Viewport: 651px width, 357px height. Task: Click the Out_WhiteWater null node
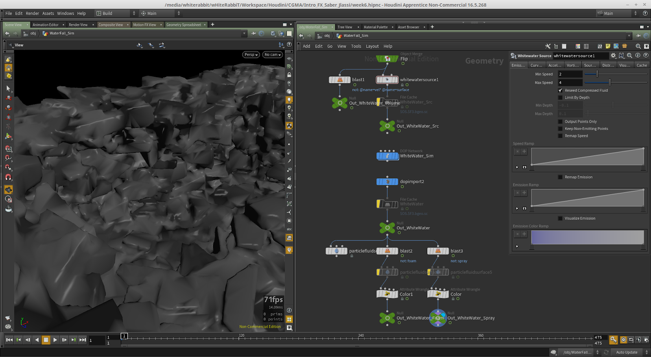(x=387, y=228)
